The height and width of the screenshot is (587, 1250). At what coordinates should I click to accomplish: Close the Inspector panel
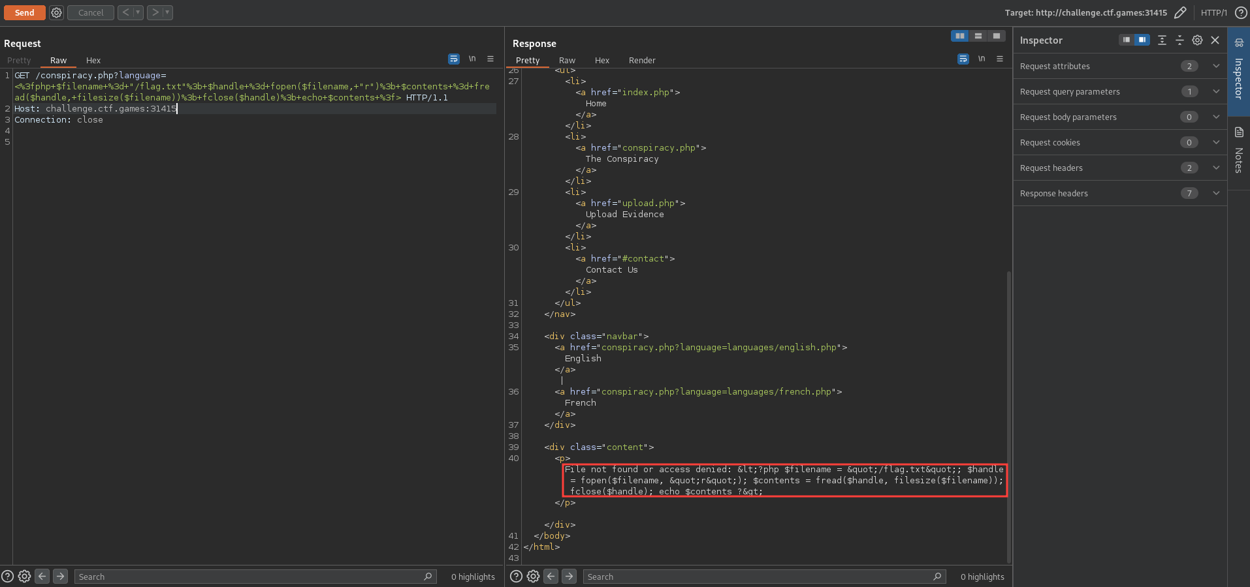pos(1215,40)
